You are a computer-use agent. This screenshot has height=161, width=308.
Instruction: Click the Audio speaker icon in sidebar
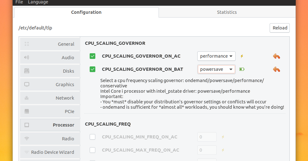[x=26, y=57]
